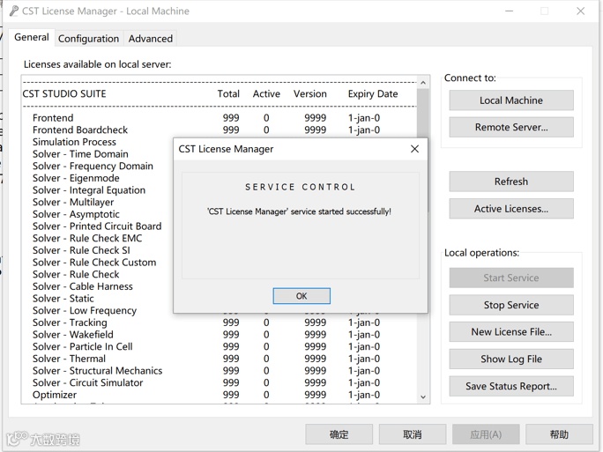Choose New License File
The image size is (603, 452).
pyautogui.click(x=511, y=331)
